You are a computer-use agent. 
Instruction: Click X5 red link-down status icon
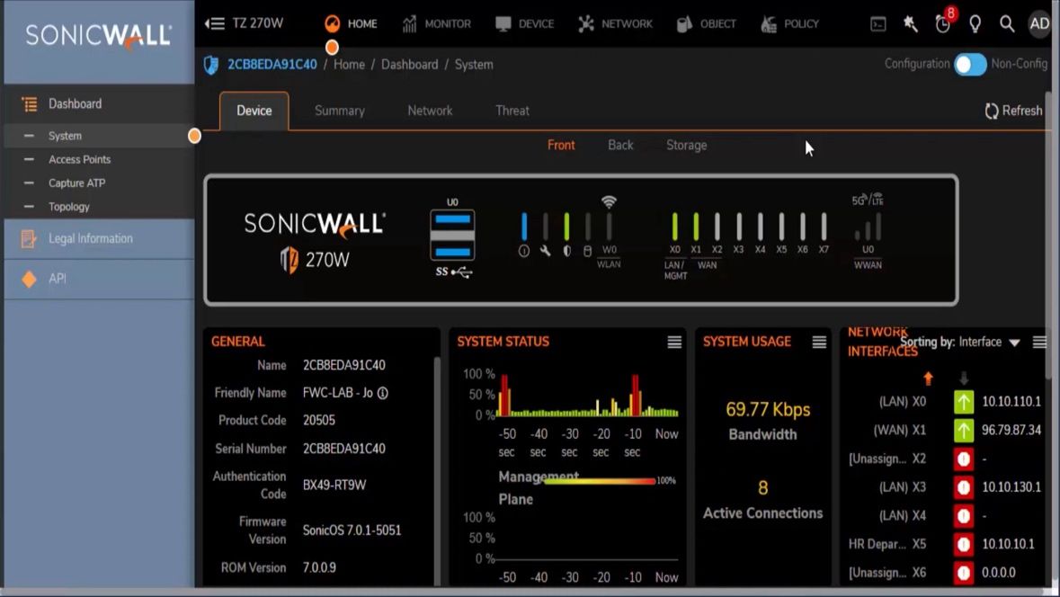pos(963,544)
